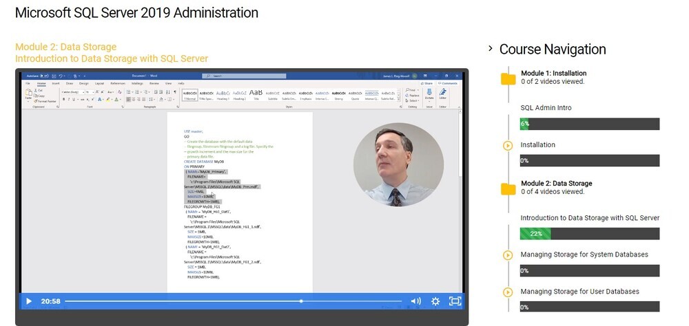
Task: Open the font size dropdown in Word
Action: (93, 92)
